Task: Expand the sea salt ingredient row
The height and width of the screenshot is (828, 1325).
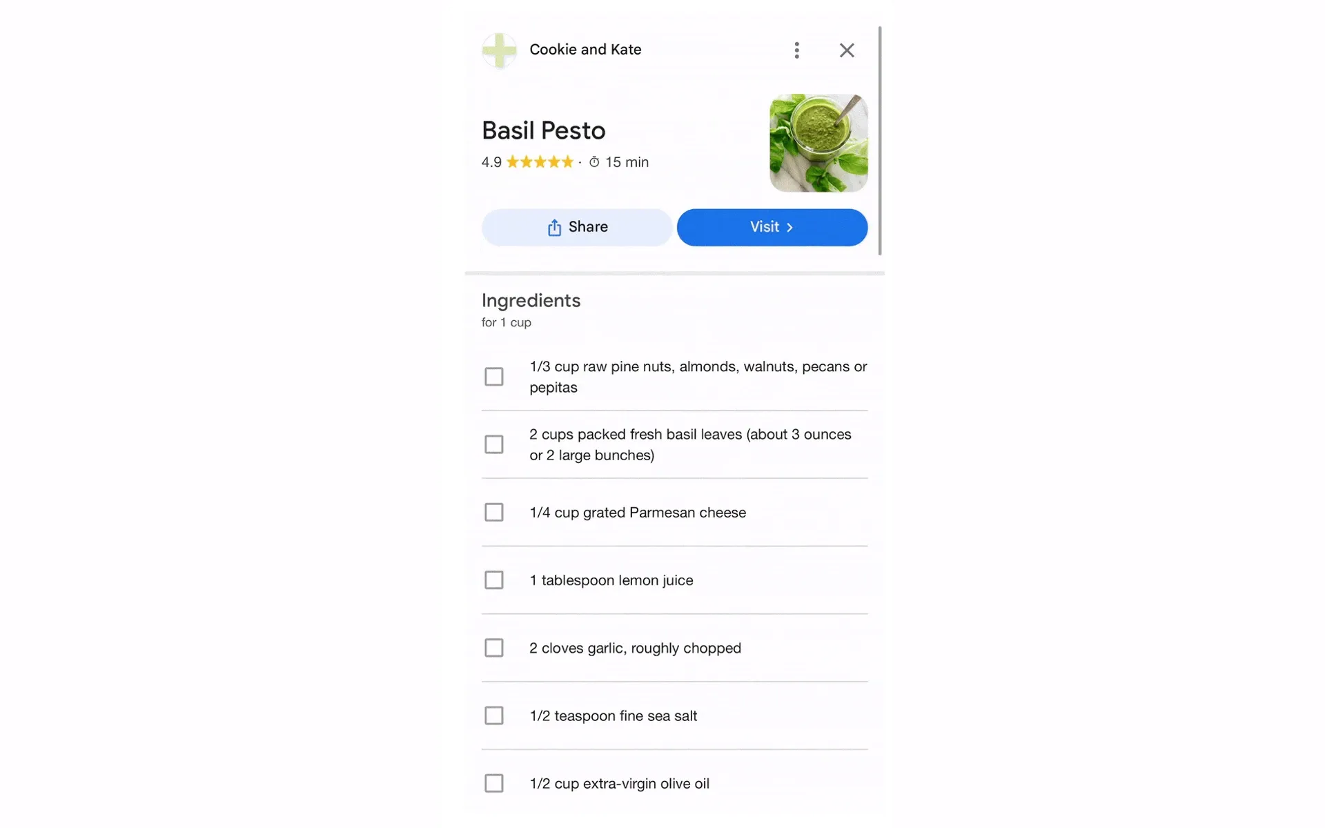Action: click(674, 716)
